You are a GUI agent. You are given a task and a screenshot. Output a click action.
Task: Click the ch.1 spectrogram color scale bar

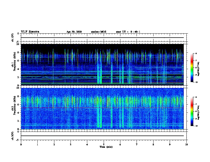pyautogui.click(x=192, y=68)
